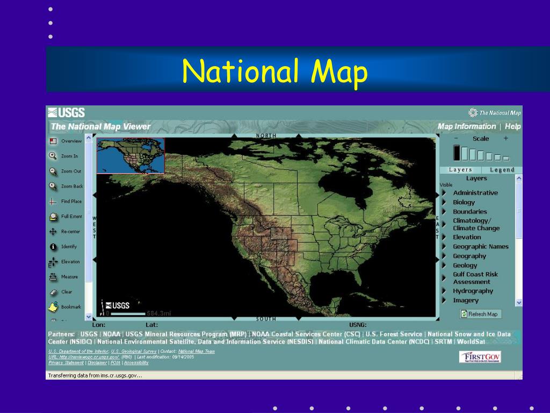Expand the Administrative layer group
This screenshot has width=550, height=413.
[x=444, y=193]
